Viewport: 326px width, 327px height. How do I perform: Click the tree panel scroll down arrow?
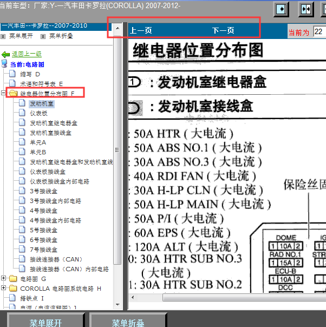(x=118, y=305)
